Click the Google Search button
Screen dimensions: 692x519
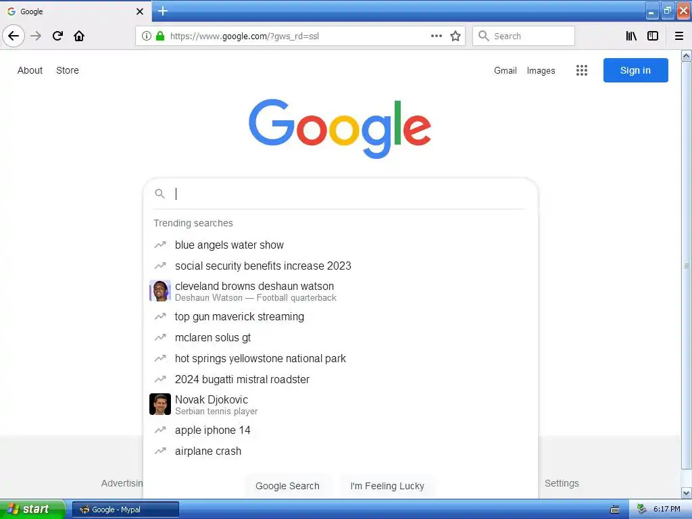coord(287,486)
